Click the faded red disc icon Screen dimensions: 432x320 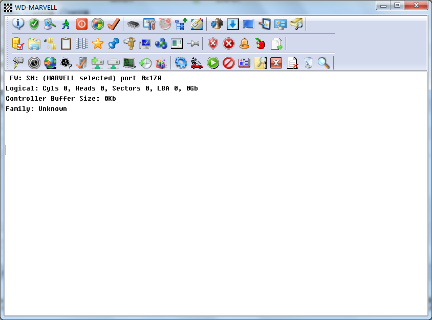pos(165,24)
